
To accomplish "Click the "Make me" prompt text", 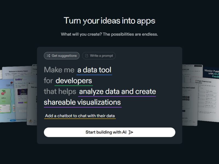I will (x=59, y=70).
